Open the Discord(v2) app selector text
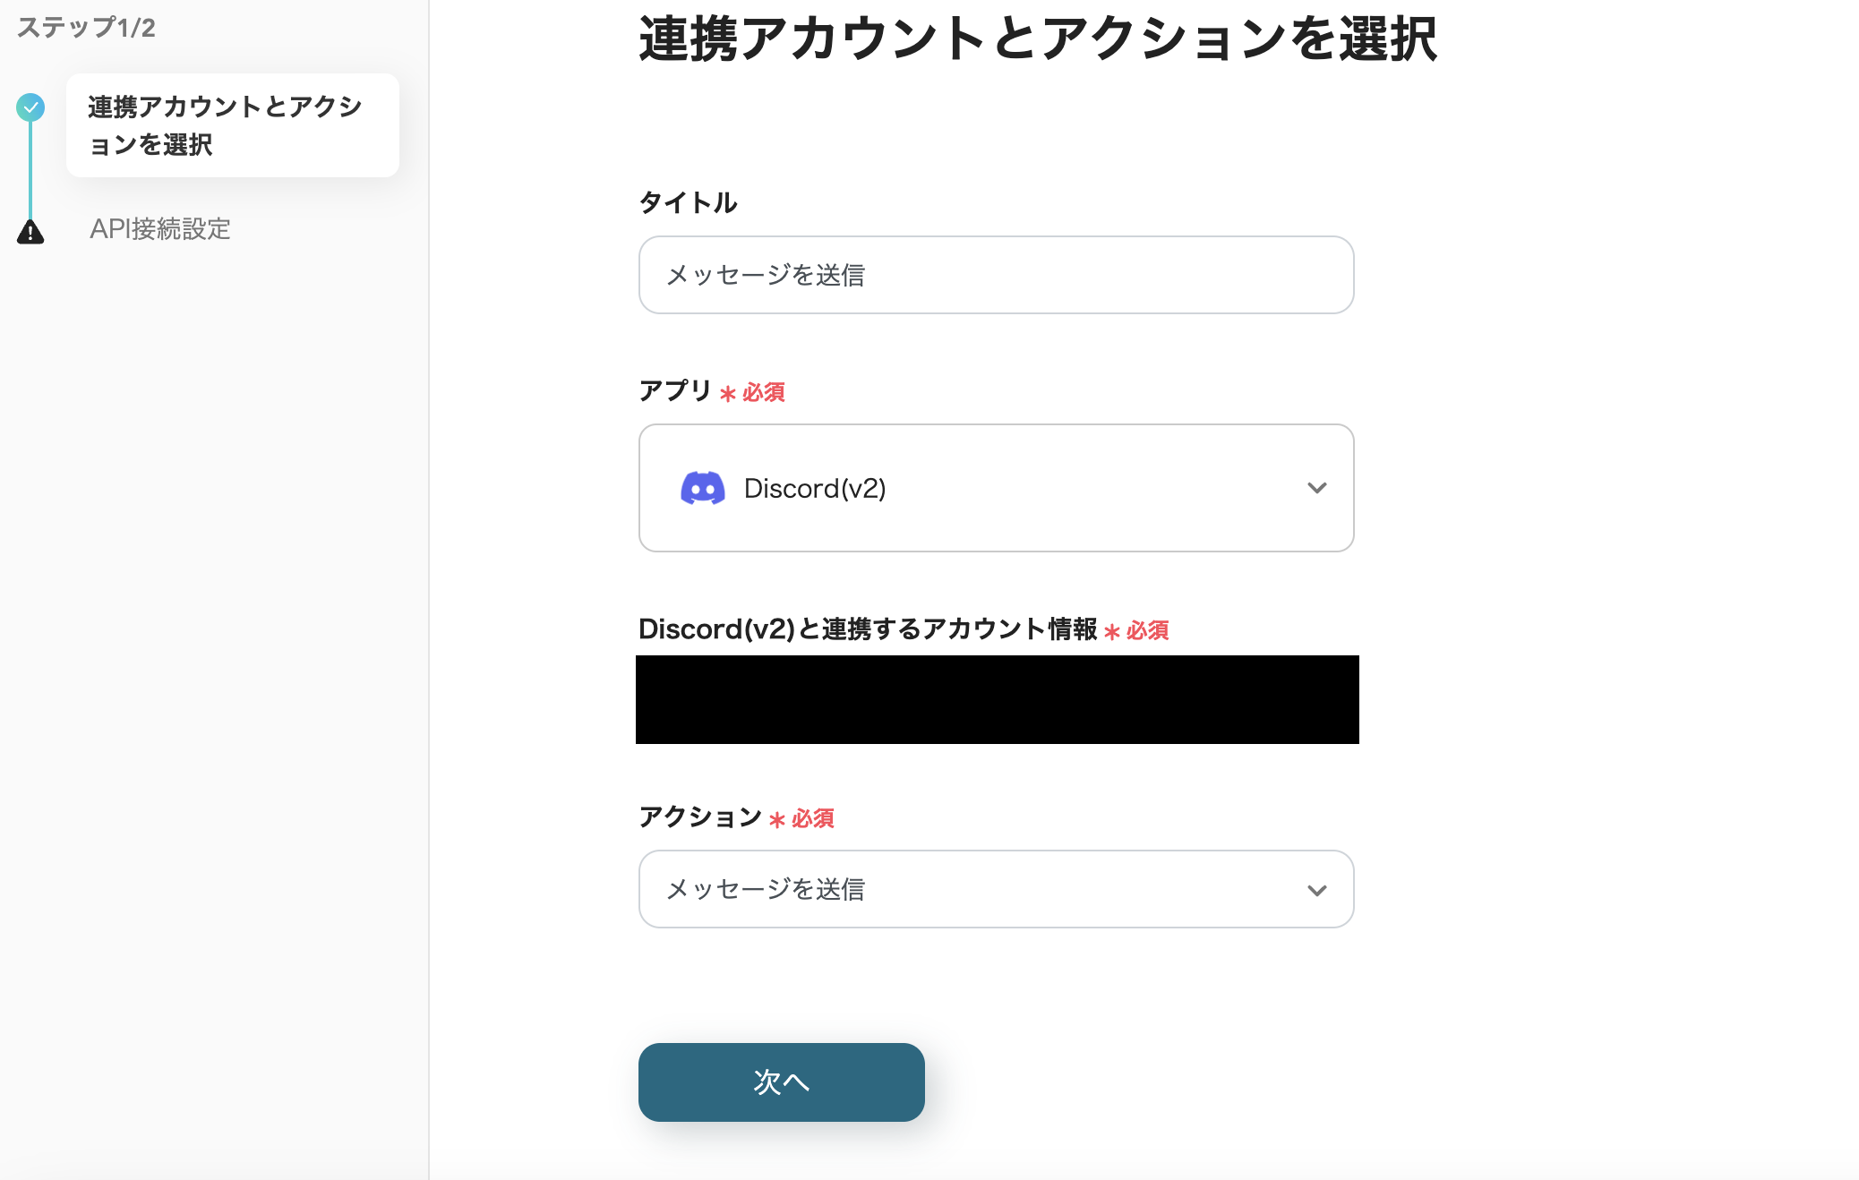Image resolution: width=1859 pixels, height=1180 pixels. [815, 489]
